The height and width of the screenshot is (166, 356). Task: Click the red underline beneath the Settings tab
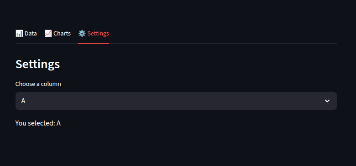click(94, 43)
